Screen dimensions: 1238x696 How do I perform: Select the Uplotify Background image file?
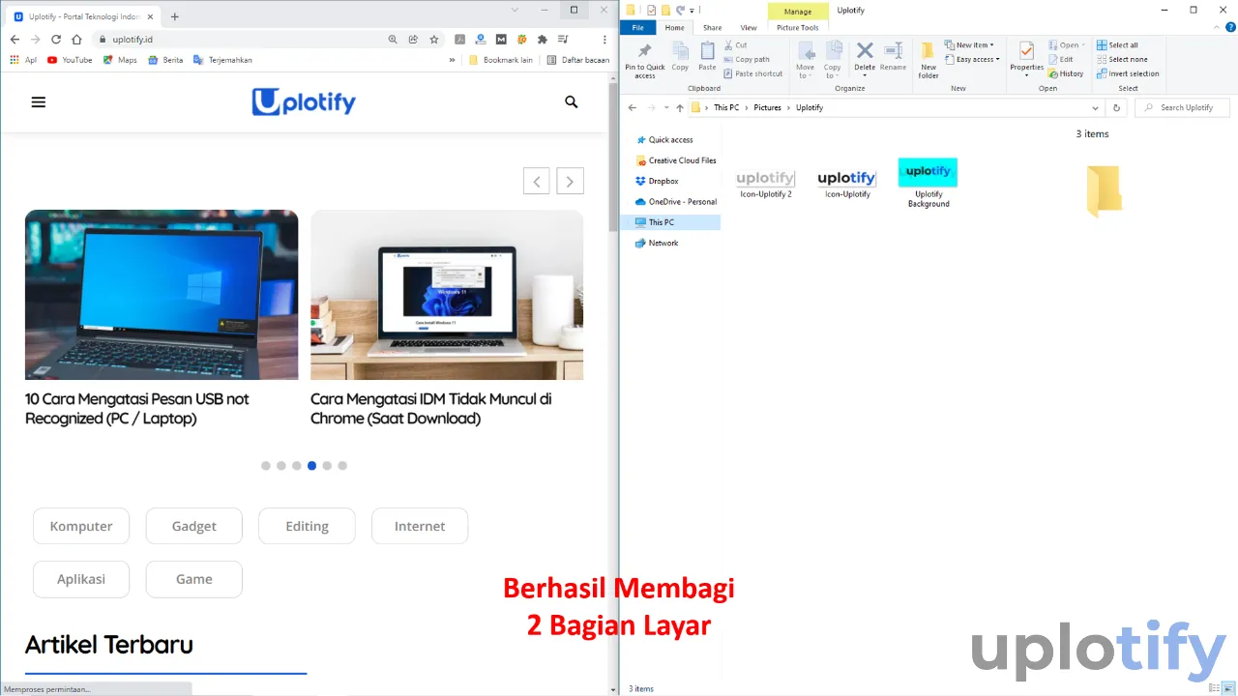[928, 183]
